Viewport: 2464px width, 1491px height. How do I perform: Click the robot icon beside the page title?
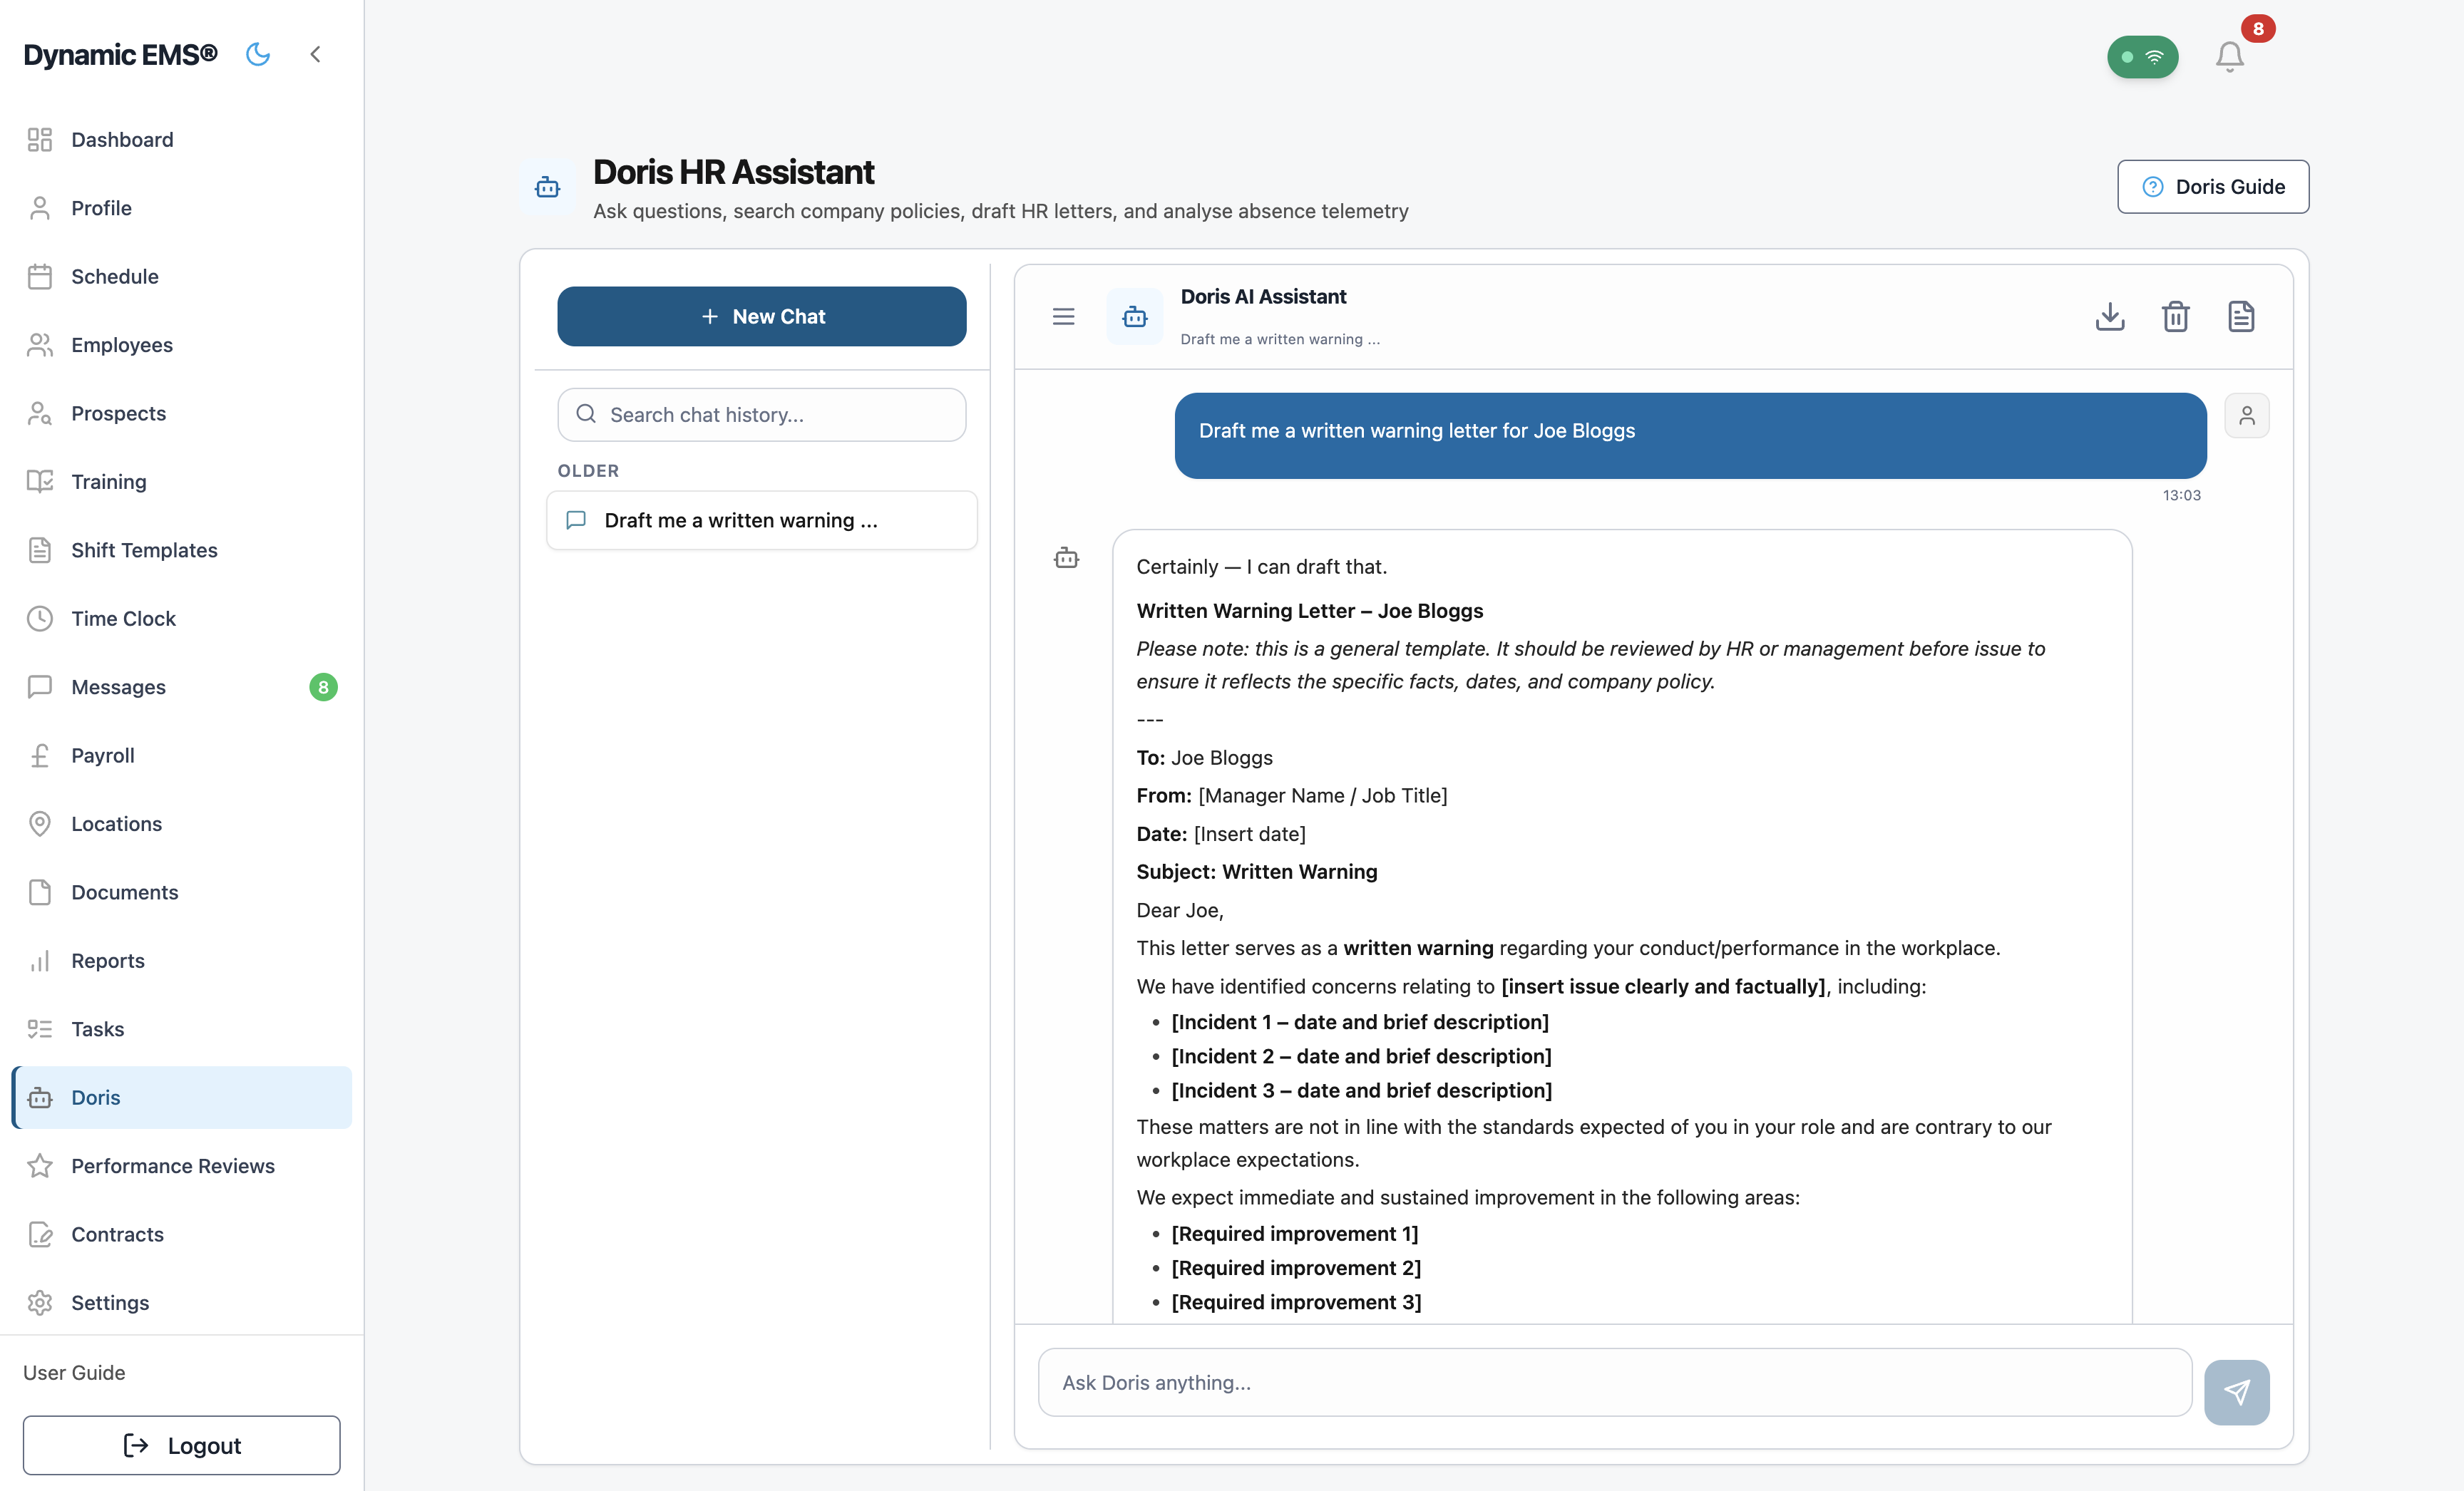[x=547, y=187]
